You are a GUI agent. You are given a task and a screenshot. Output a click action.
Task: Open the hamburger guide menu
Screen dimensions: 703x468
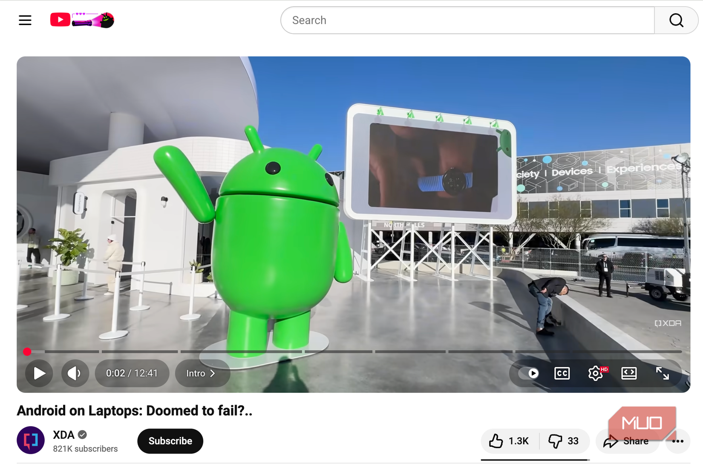point(25,20)
